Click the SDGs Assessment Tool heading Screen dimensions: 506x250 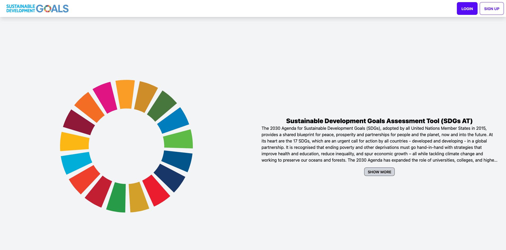[379, 121]
